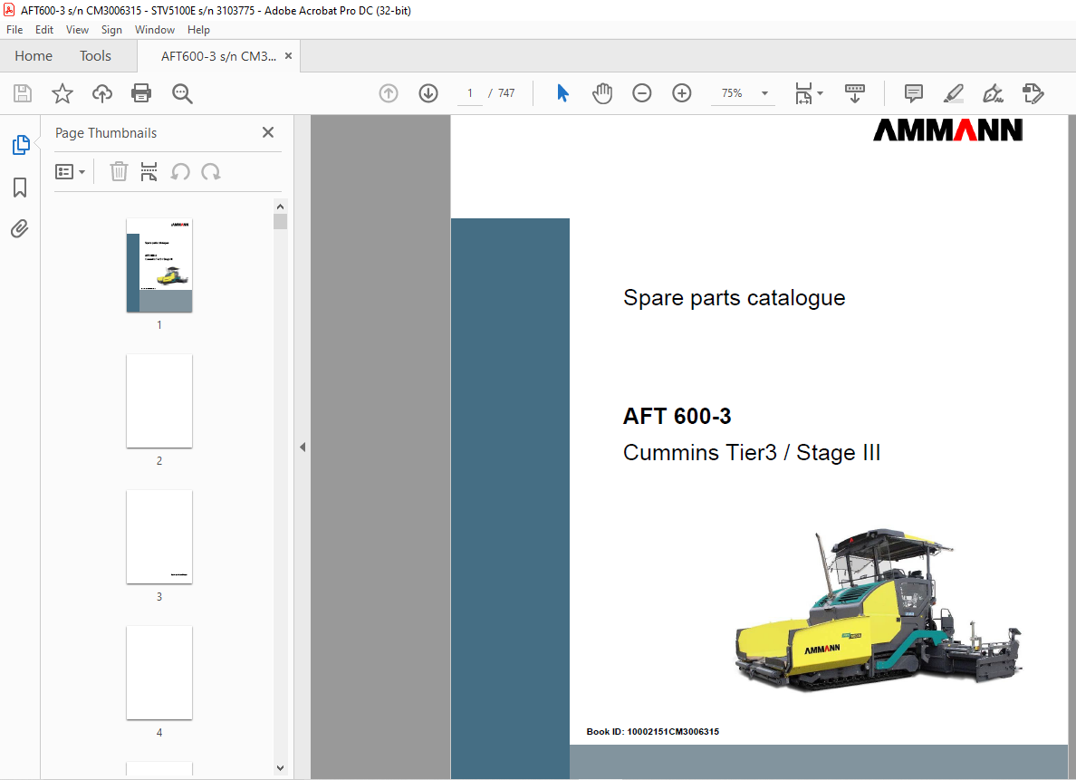This screenshot has width=1076, height=780.
Task: Open Page Thumbnails sidebar icon
Action: 21,145
